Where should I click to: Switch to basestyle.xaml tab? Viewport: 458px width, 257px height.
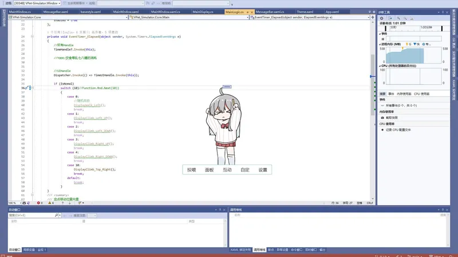(x=90, y=12)
